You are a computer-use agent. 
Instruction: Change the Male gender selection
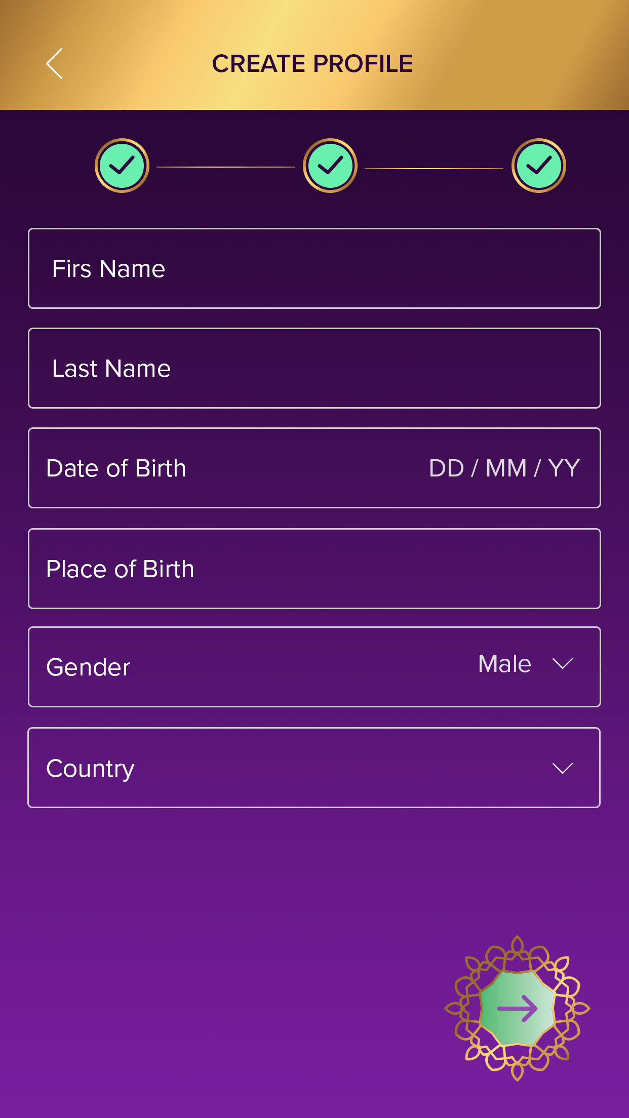pyautogui.click(x=504, y=664)
